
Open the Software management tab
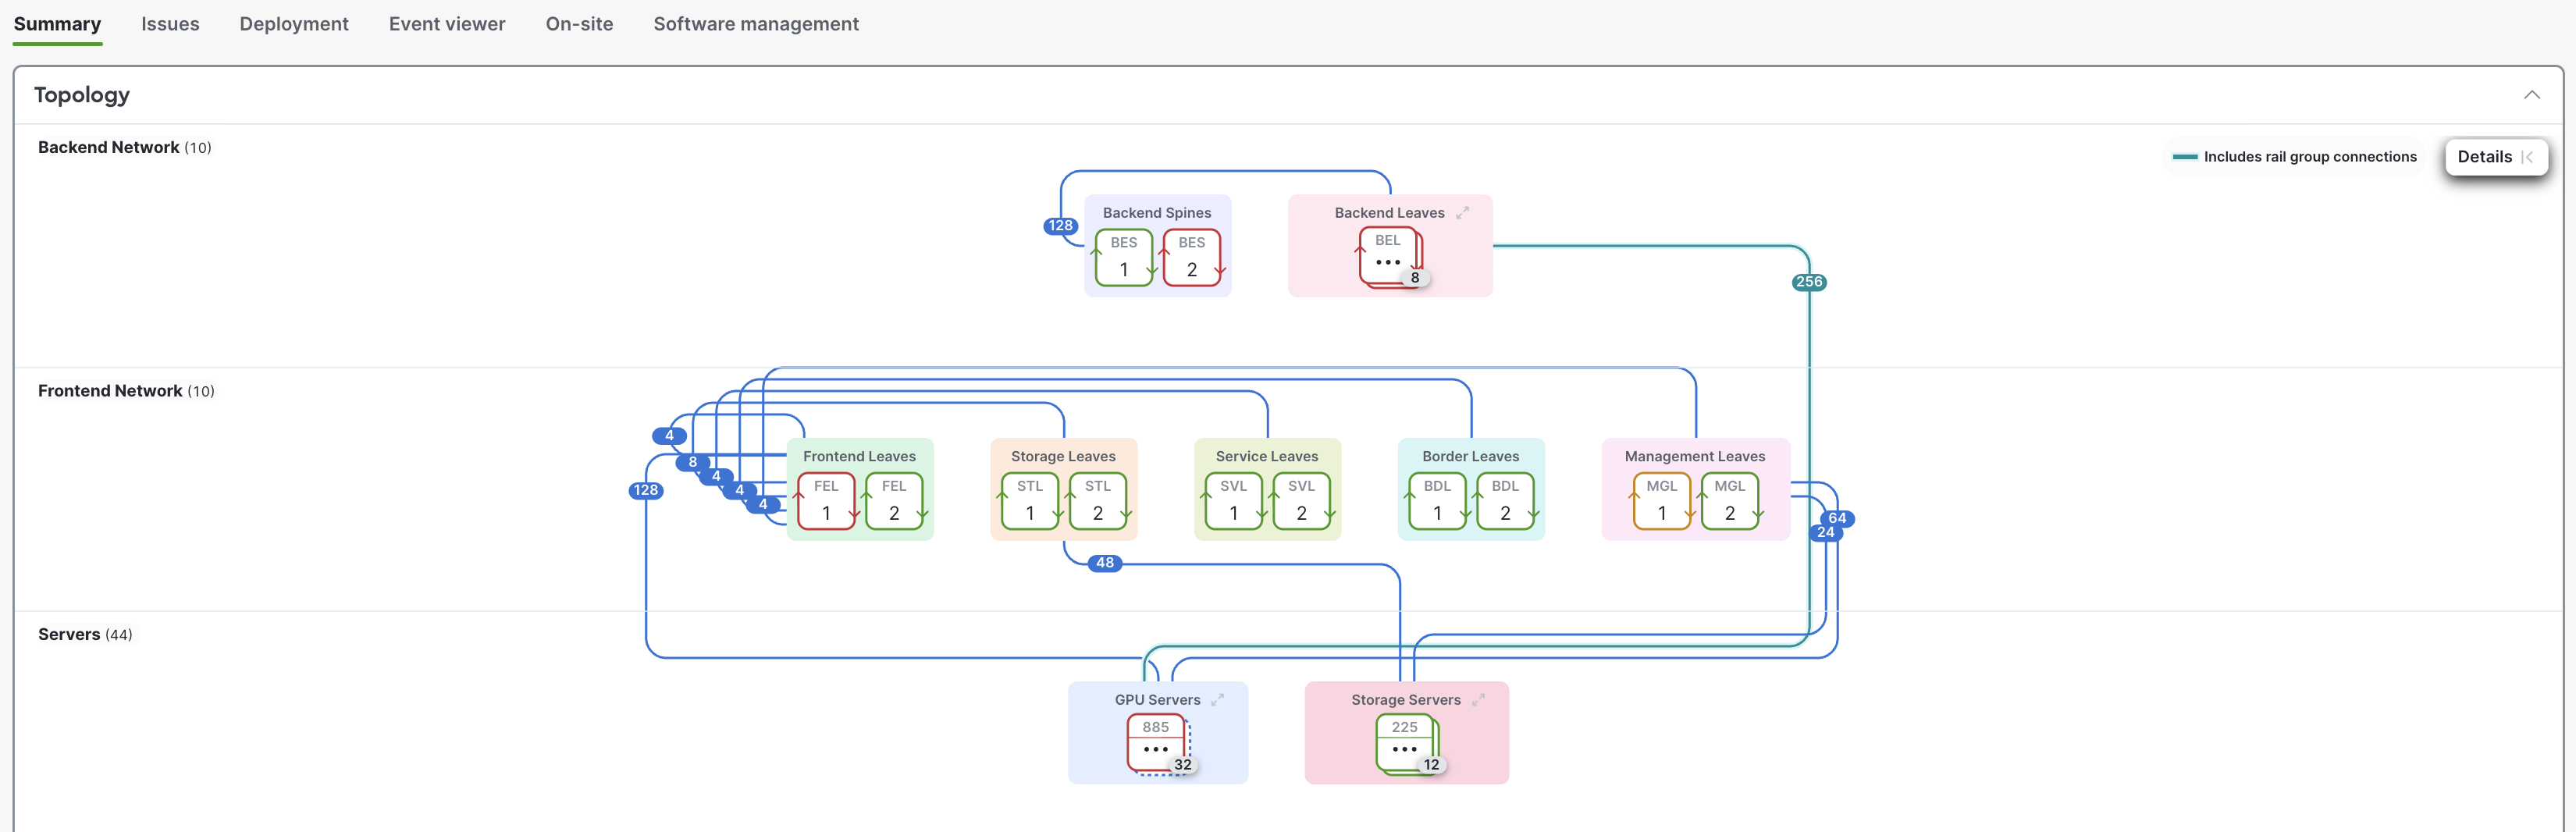point(755,24)
